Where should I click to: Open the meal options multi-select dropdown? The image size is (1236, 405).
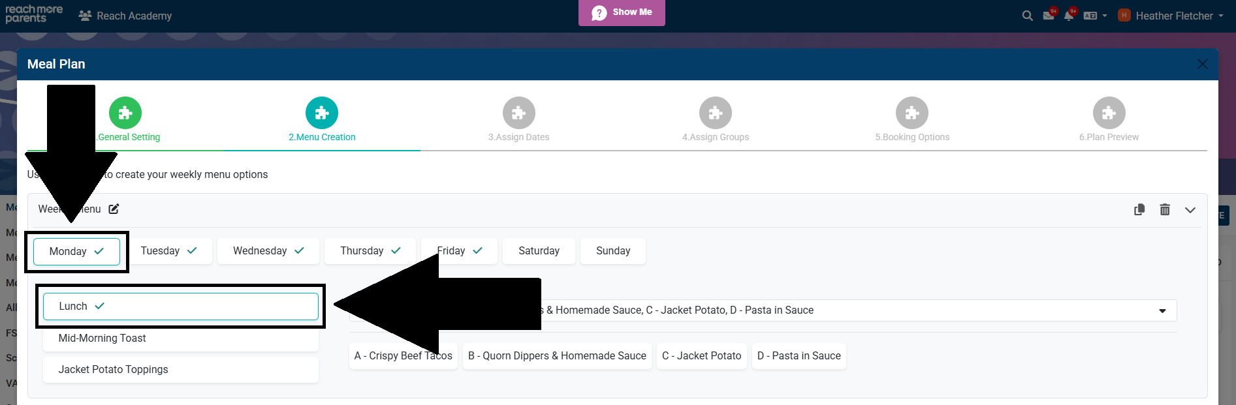[x=1162, y=310]
